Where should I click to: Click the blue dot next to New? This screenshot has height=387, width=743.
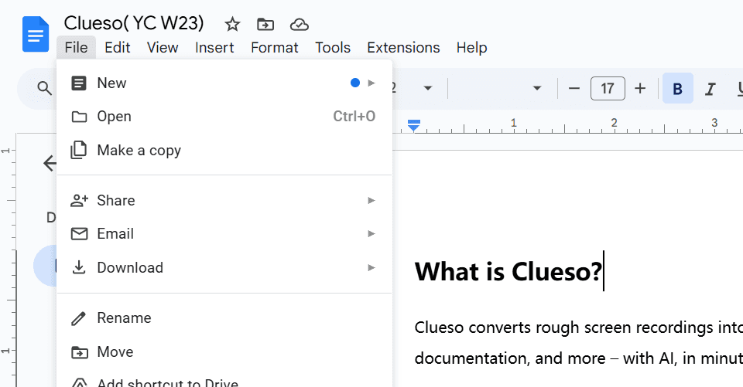pyautogui.click(x=355, y=83)
